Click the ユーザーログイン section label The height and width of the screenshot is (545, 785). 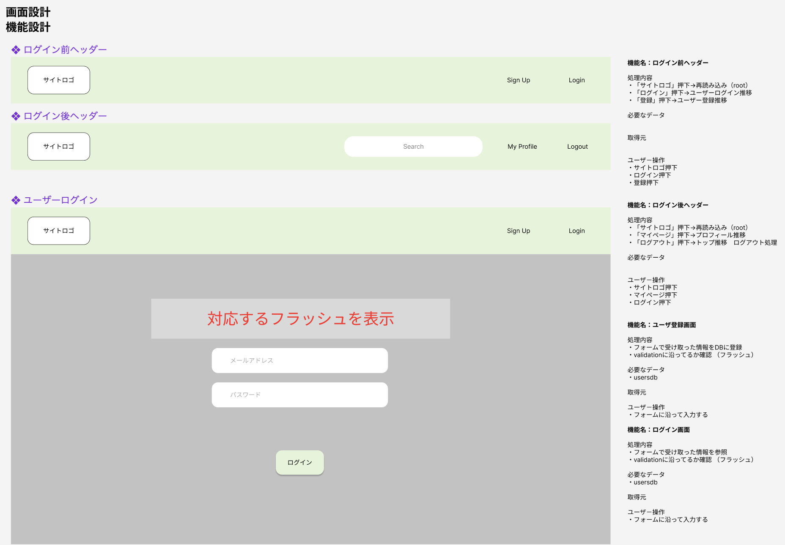coord(60,200)
